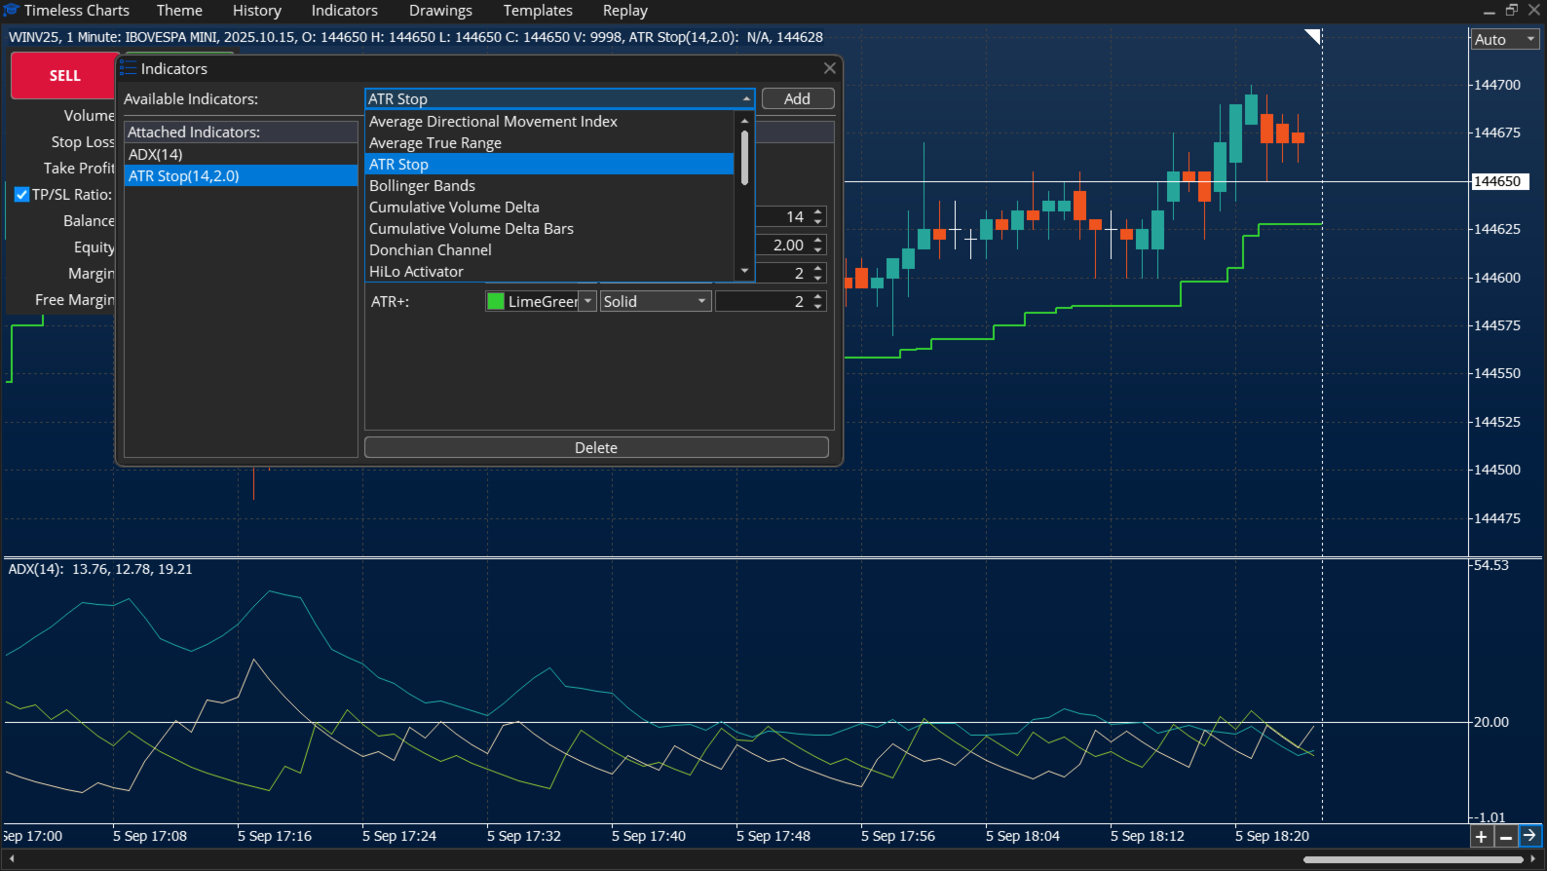The height and width of the screenshot is (871, 1547).
Task: Click the Timeless Charts app icon
Action: click(12, 10)
